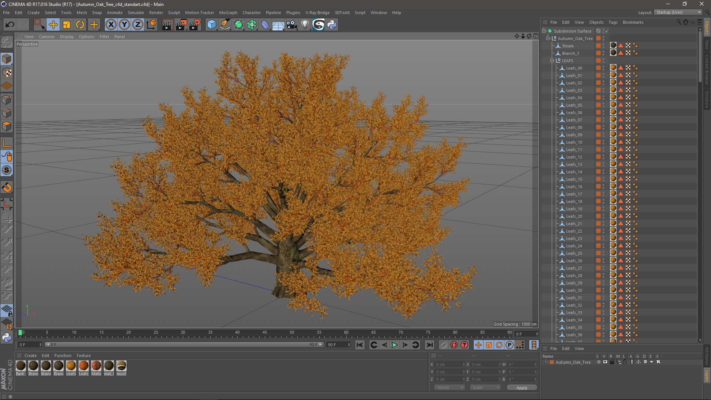711x400 pixels.
Task: Click the X position 0 cm field
Action: [x=450, y=364]
